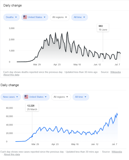Screen dimensions: 129x160
Task: Open the Deaths metric dropdown
Action: click(x=11, y=17)
